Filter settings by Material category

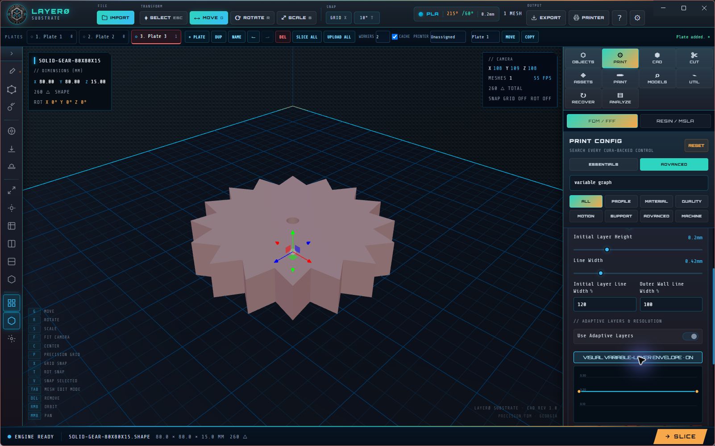pos(656,201)
